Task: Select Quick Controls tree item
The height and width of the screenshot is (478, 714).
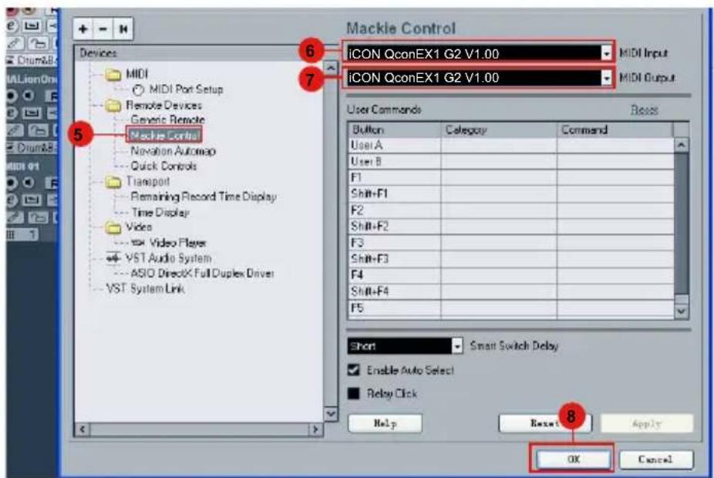Action: pyautogui.click(x=163, y=167)
